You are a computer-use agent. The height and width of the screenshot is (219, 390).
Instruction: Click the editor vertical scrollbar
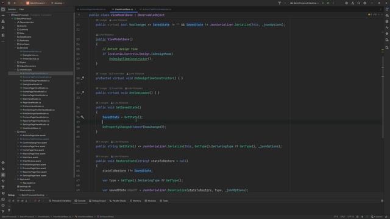[x=383, y=97]
